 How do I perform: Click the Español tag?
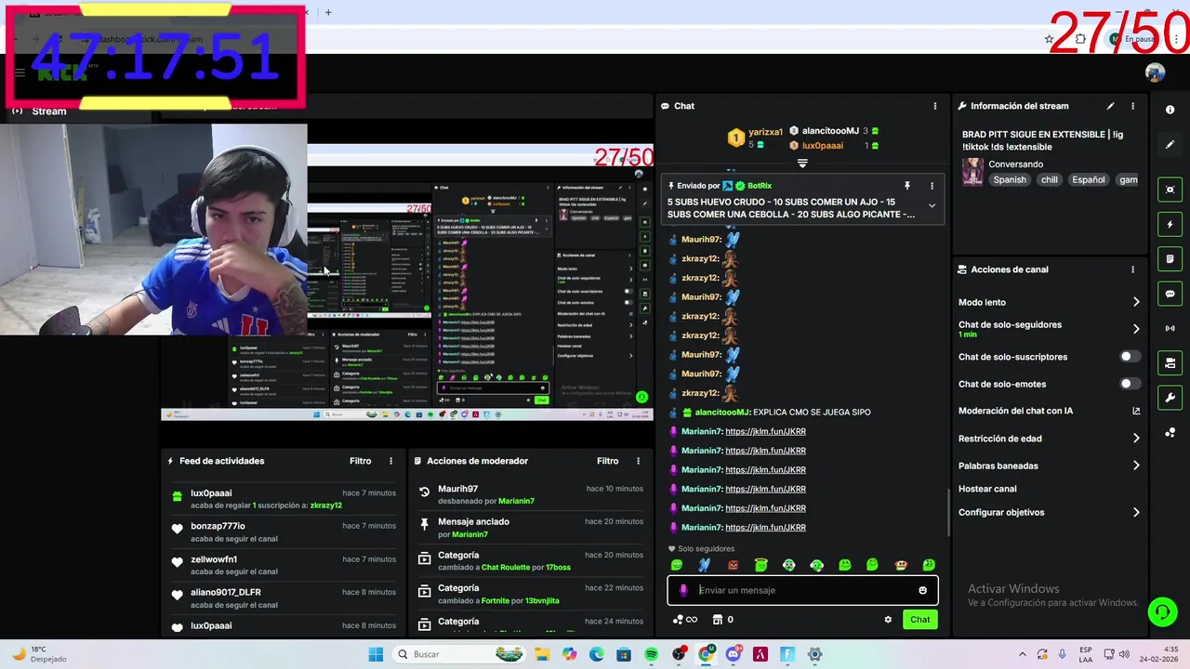pos(1089,180)
